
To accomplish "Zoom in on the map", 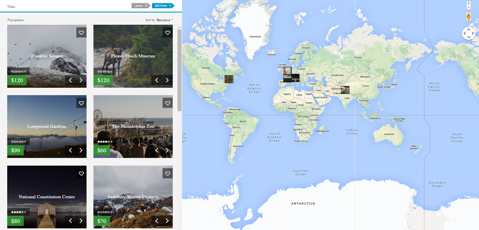I will coord(469,3).
